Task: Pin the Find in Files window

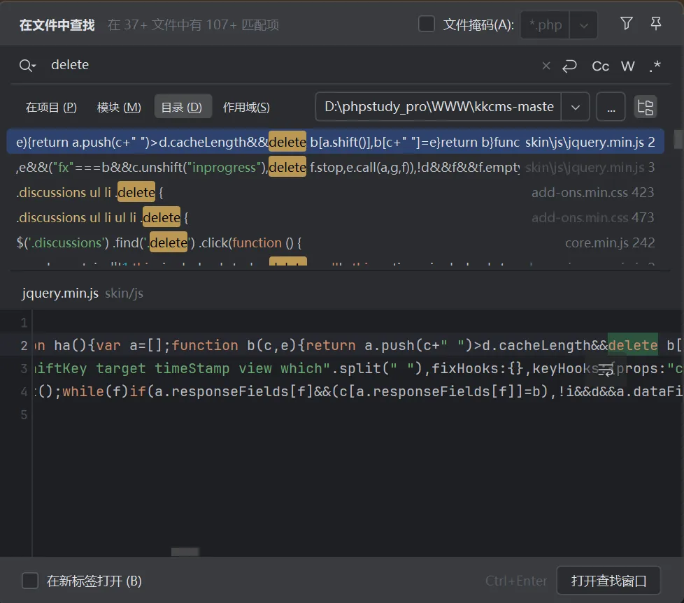Action: (x=656, y=24)
